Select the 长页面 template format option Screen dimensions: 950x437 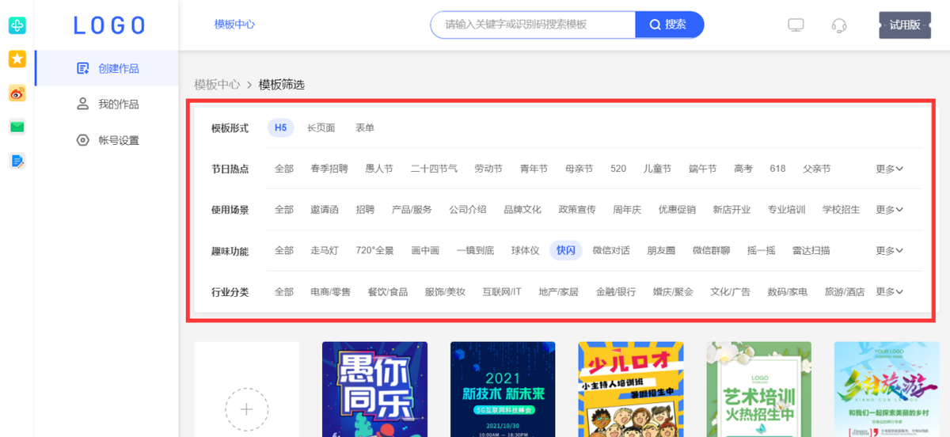(x=321, y=127)
